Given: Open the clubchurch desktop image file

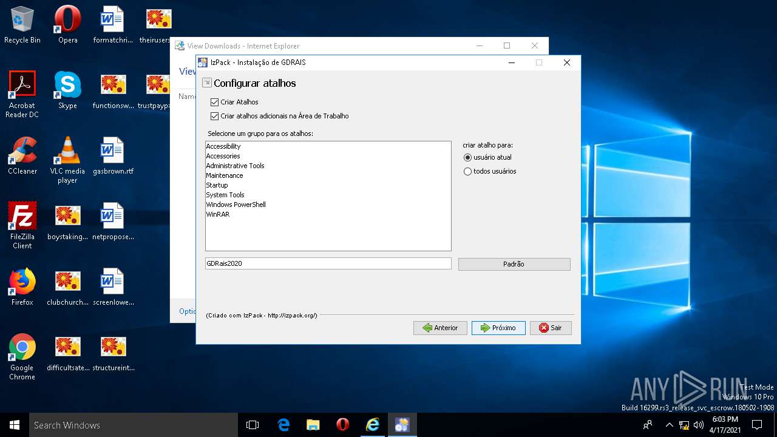Looking at the screenshot, I should click(x=68, y=286).
